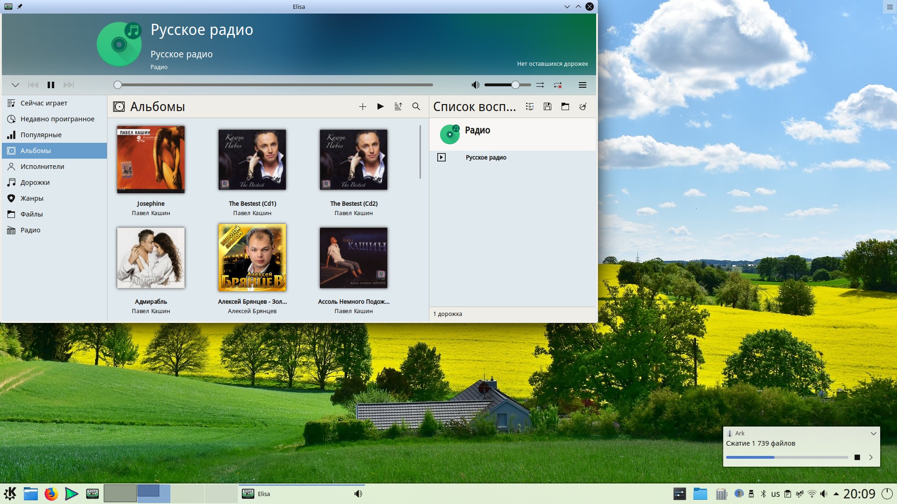The width and height of the screenshot is (897, 504).
Task: Add all albums to playlist with the plus icon
Action: [363, 107]
